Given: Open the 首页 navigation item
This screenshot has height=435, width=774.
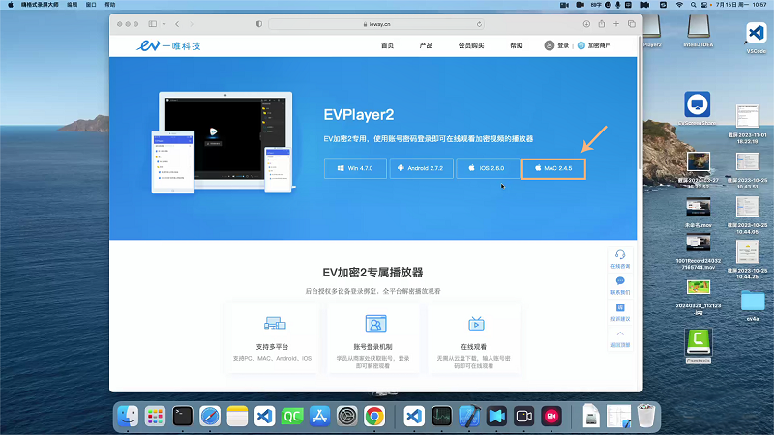Looking at the screenshot, I should [388, 45].
